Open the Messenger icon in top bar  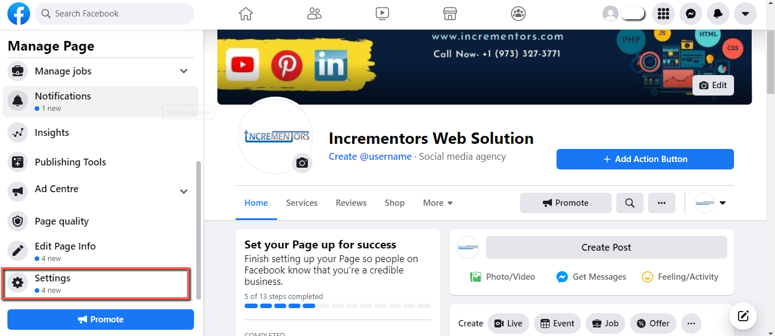(690, 14)
